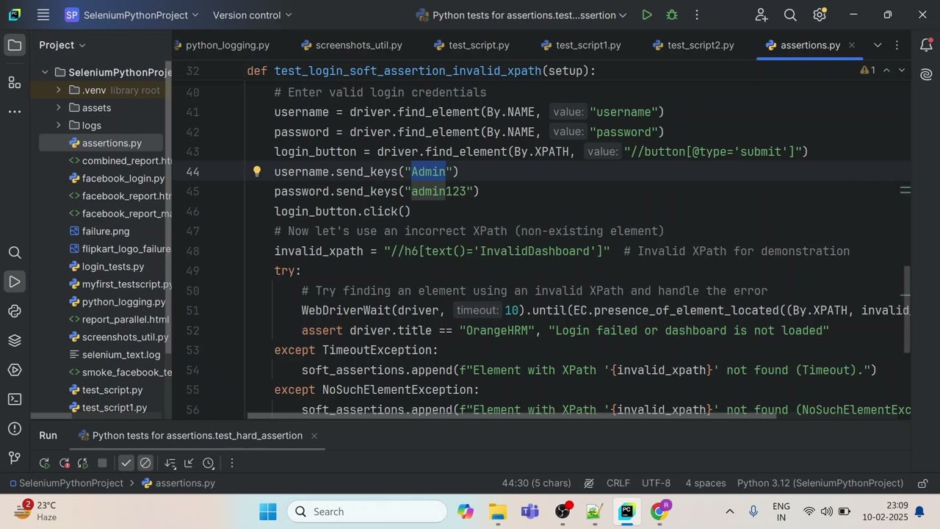Open Python Packages layers icon
Screen dimensions: 940x529
(x=15, y=340)
